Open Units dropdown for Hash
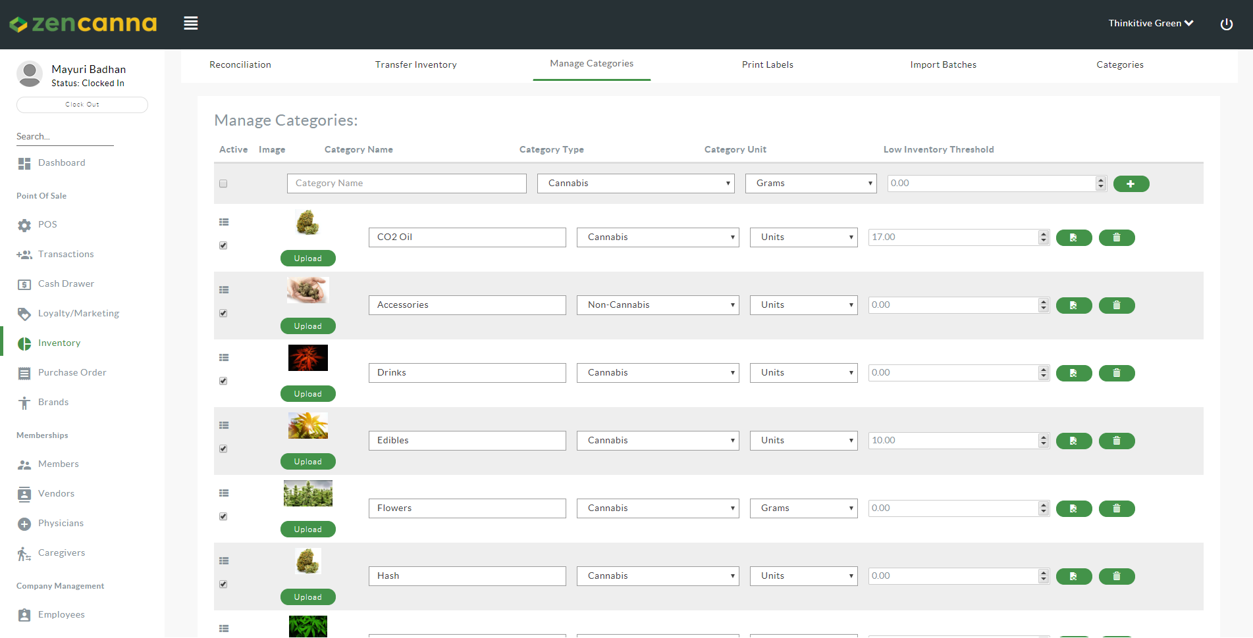1253x638 pixels. 804,576
